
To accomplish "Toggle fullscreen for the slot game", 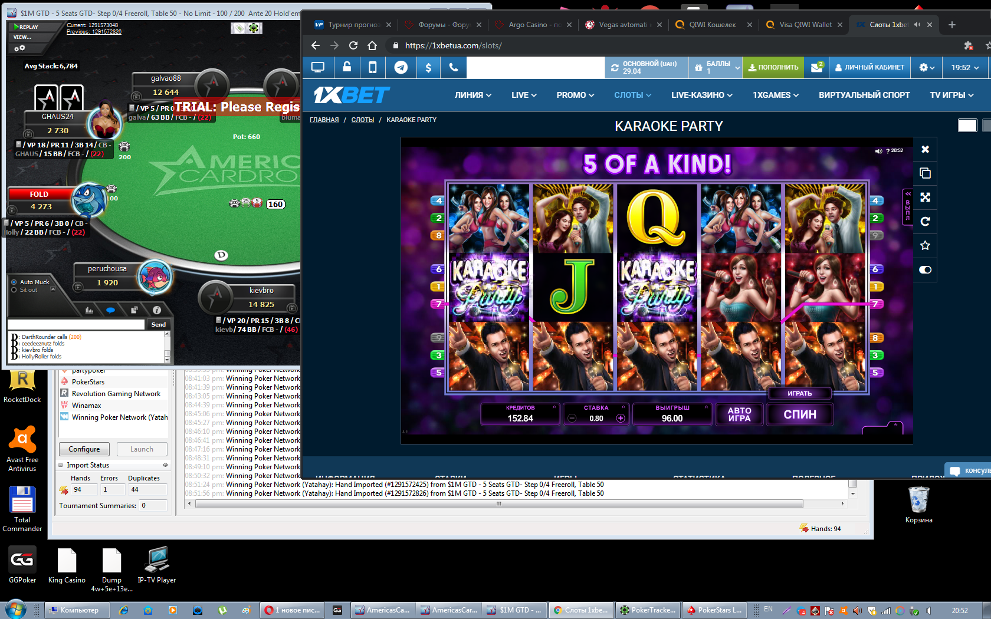I will coord(925,197).
